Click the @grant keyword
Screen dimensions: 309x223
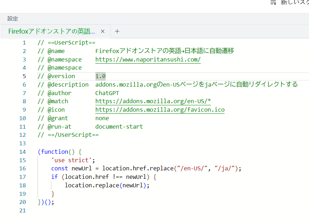tap(58, 118)
